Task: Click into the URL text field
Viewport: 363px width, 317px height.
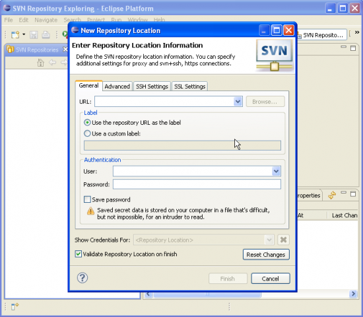Action: pos(164,102)
